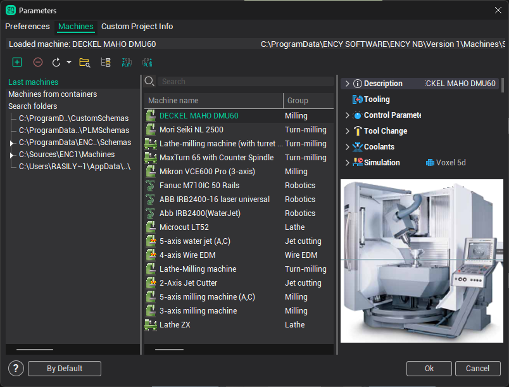Expand the Coolants property group
Screen dimensions: 509x387
point(347,147)
